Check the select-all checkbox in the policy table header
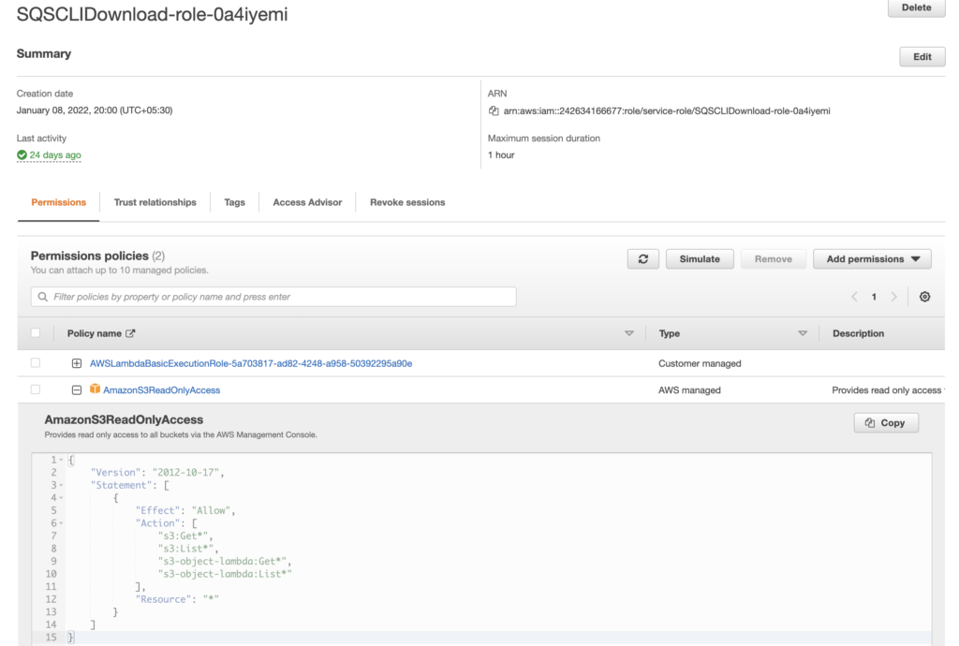Screen dimensions: 959x646 pyautogui.click(x=35, y=333)
